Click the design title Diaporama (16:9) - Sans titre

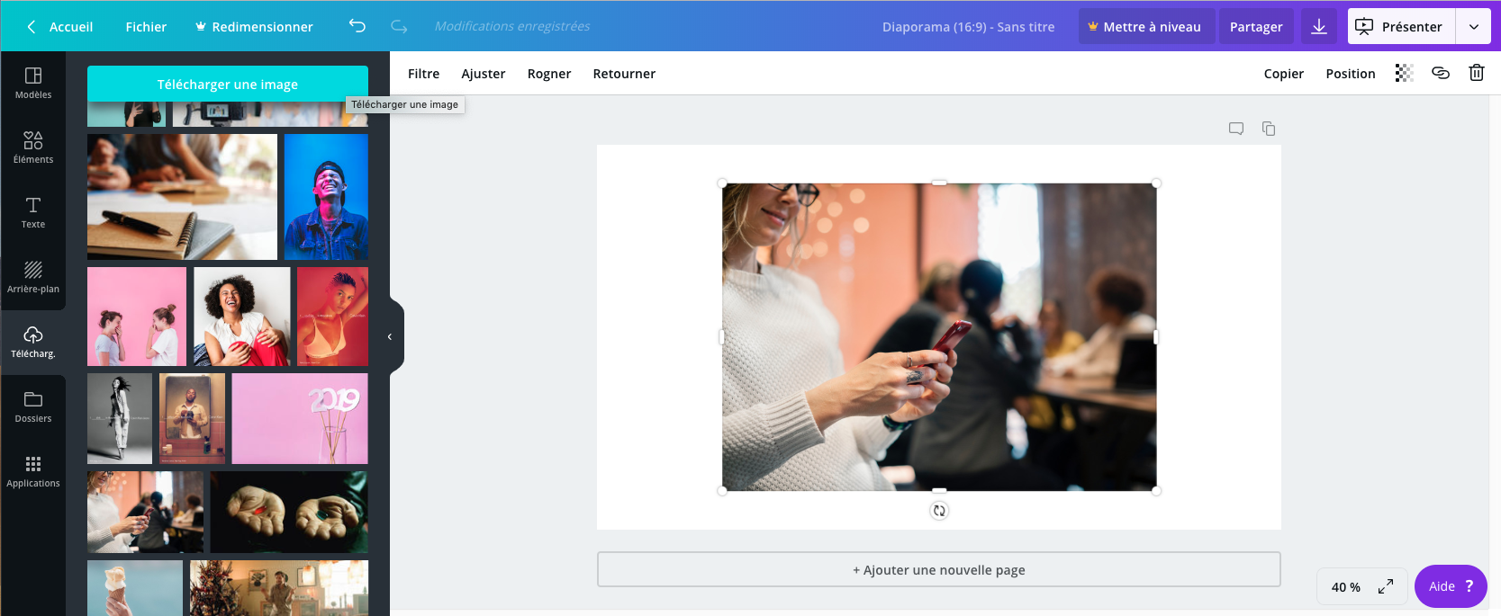(968, 27)
